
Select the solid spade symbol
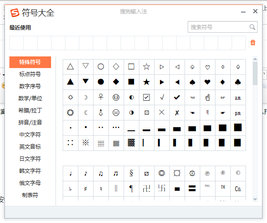pos(192,82)
